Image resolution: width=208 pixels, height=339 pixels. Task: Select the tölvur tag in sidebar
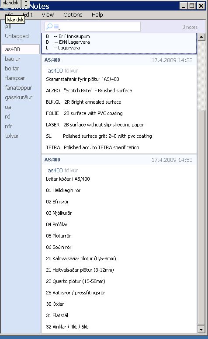(x=12, y=136)
